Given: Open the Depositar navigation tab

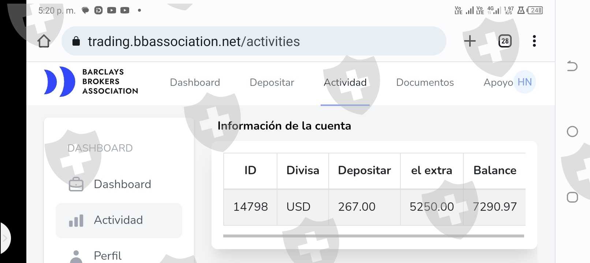Looking at the screenshot, I should click(x=272, y=83).
